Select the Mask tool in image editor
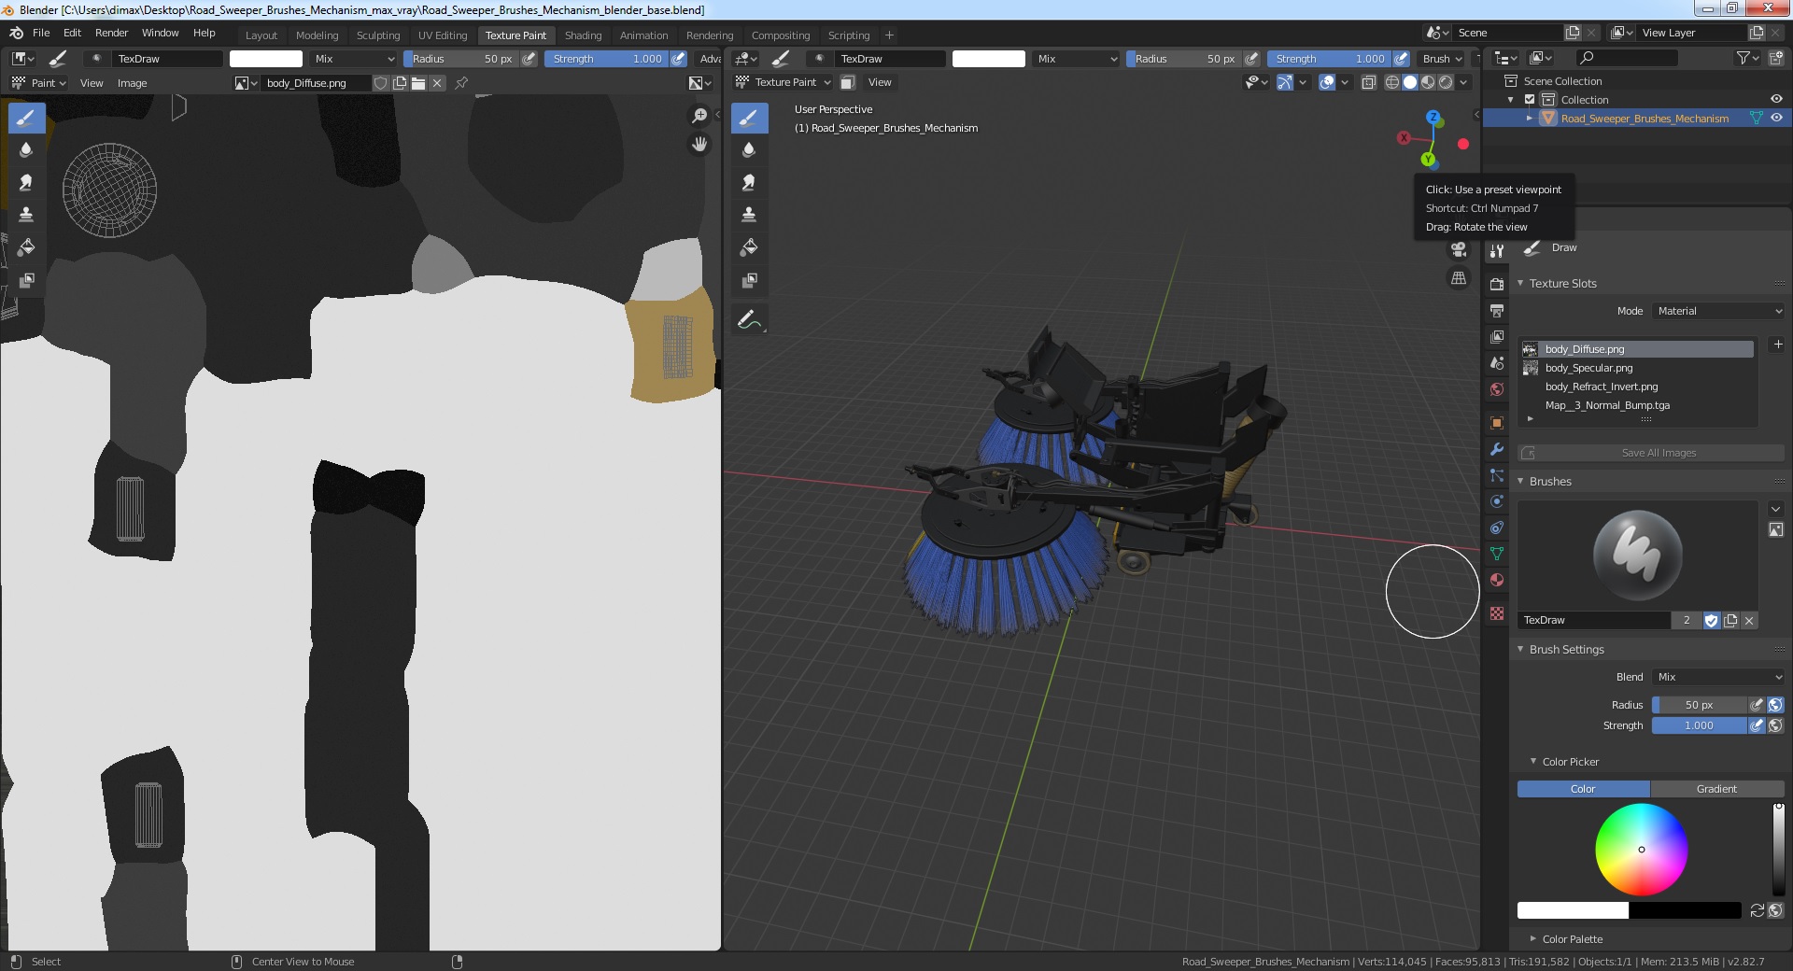This screenshot has height=971, width=1793. coord(26,280)
